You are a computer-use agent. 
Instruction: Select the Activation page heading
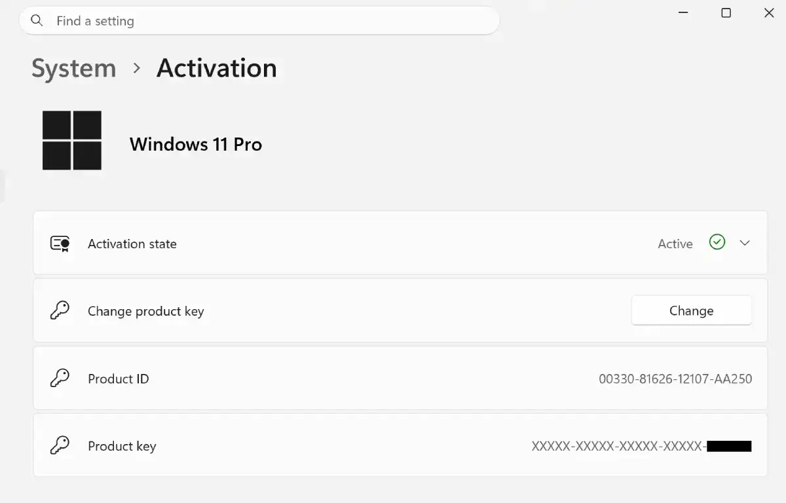217,69
